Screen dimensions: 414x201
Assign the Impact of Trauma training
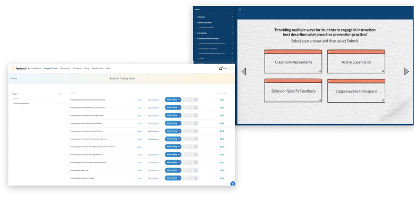pyautogui.click(x=139, y=131)
